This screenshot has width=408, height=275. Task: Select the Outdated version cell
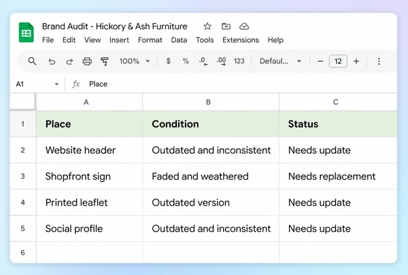(x=211, y=203)
